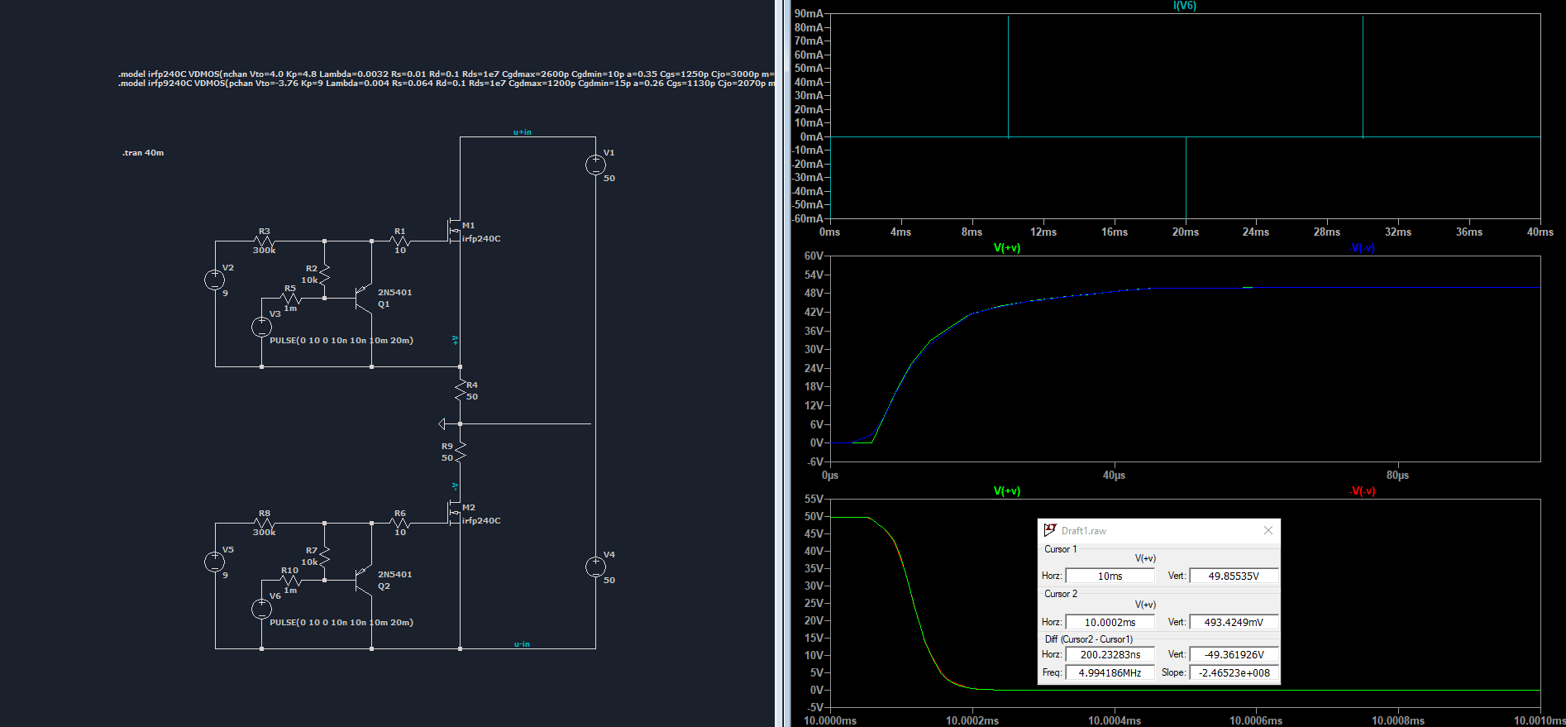Click the 40µs tick on middle plot
The image size is (1566, 727).
[1114, 476]
